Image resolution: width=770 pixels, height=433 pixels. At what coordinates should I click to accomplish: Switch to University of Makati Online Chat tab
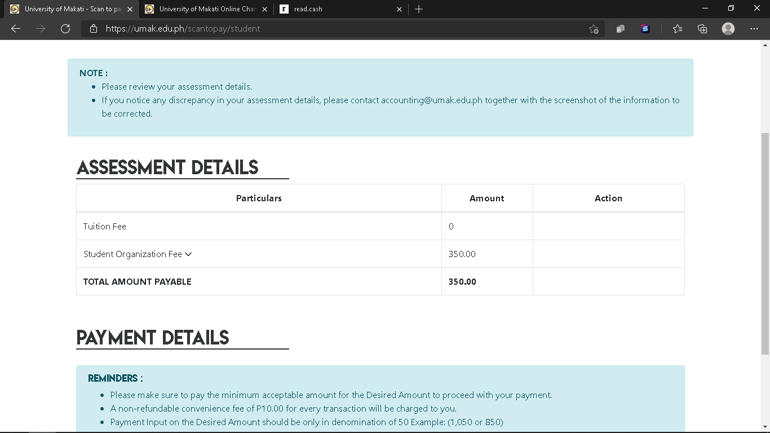[206, 9]
